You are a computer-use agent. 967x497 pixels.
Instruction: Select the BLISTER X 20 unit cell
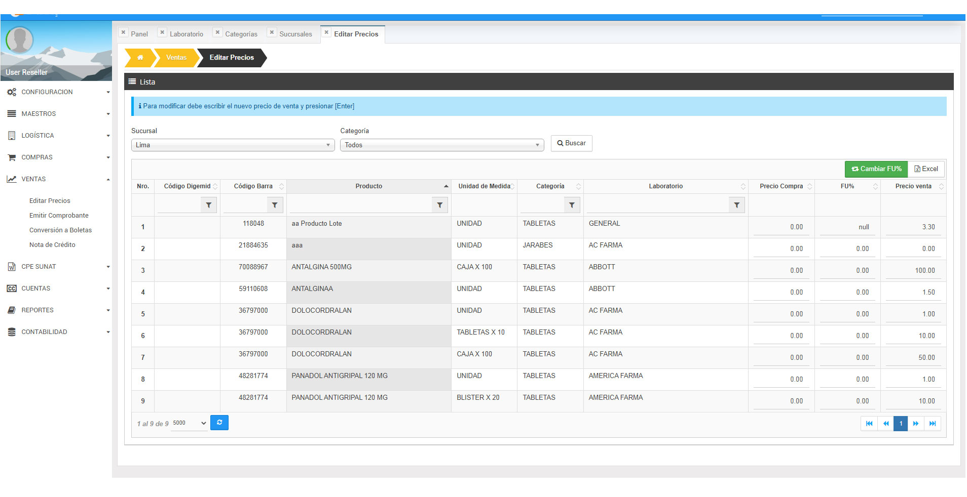pos(484,401)
